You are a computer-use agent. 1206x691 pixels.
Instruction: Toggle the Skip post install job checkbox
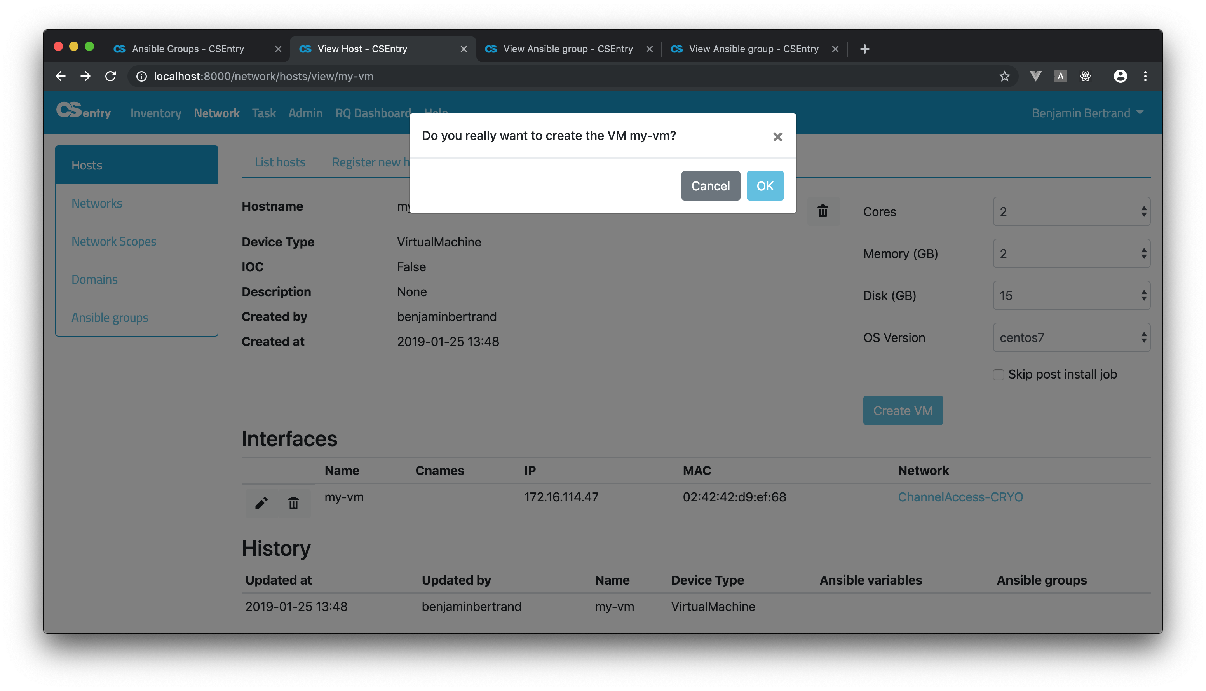point(998,374)
